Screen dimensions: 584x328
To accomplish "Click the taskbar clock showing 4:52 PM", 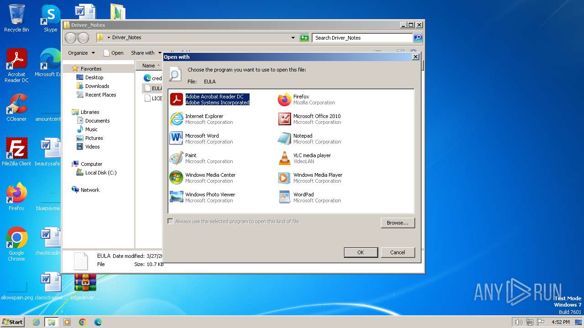I will tap(561, 322).
